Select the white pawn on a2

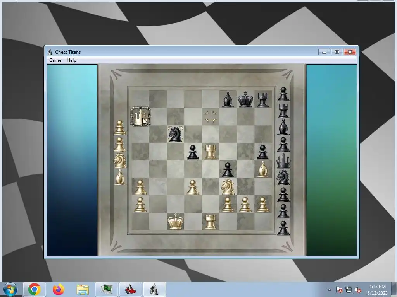click(140, 204)
